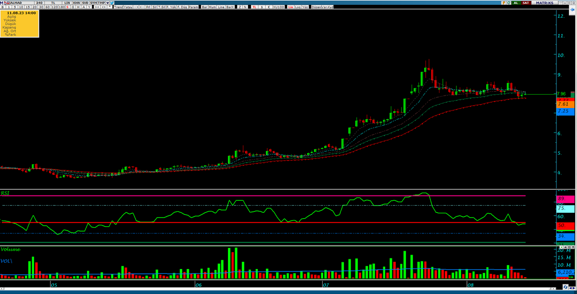The width and height of the screenshot is (577, 294).
Task: Click the <-- scroll back button
Action: (x=143, y=8)
